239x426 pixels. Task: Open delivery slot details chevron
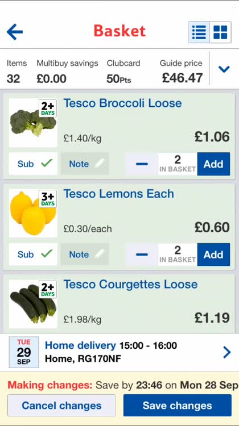coord(226,352)
